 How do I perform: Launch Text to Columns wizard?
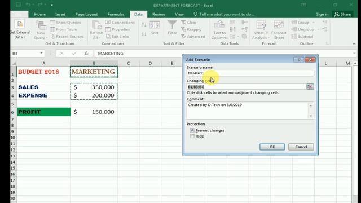[219, 30]
